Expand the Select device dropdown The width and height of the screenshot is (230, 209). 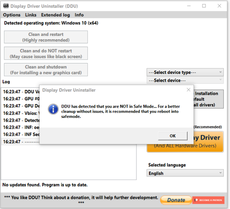point(185,80)
